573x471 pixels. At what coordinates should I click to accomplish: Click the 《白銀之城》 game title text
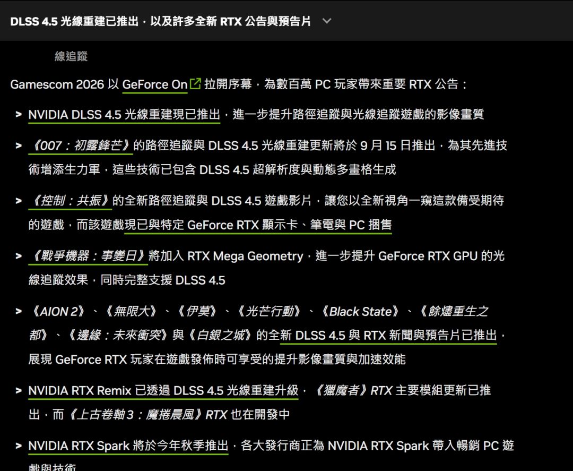[220, 336]
